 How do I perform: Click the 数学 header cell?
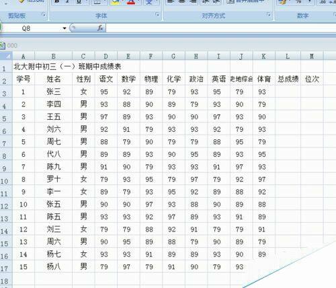click(128, 79)
